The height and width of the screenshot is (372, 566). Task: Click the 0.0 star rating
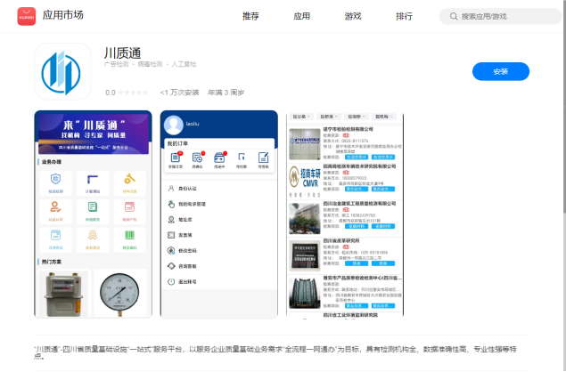coord(111,92)
